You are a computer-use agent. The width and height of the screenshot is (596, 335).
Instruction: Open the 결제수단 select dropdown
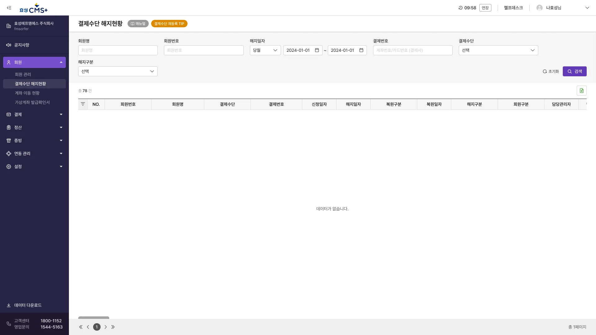pyautogui.click(x=498, y=50)
